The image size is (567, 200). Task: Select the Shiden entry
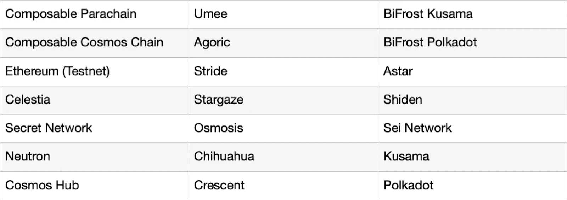pos(403,100)
